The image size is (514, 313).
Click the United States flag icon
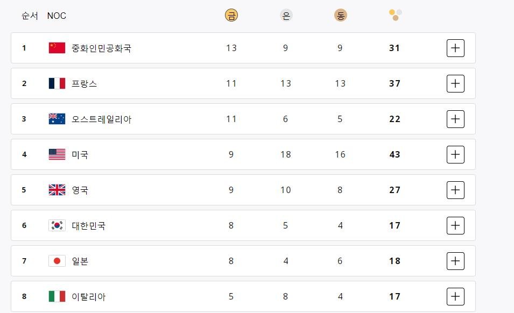[x=57, y=154]
